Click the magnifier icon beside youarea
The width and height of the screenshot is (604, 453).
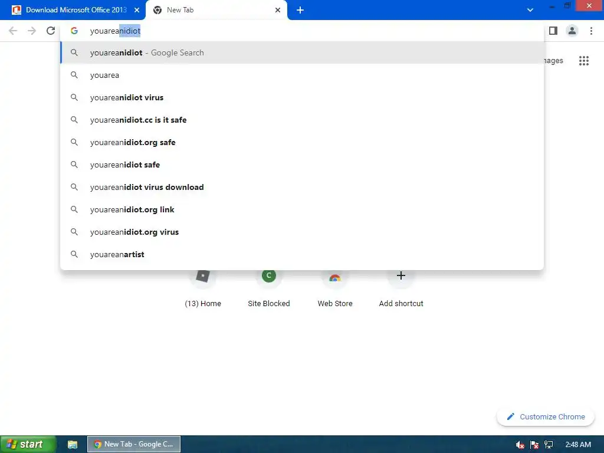click(x=74, y=75)
